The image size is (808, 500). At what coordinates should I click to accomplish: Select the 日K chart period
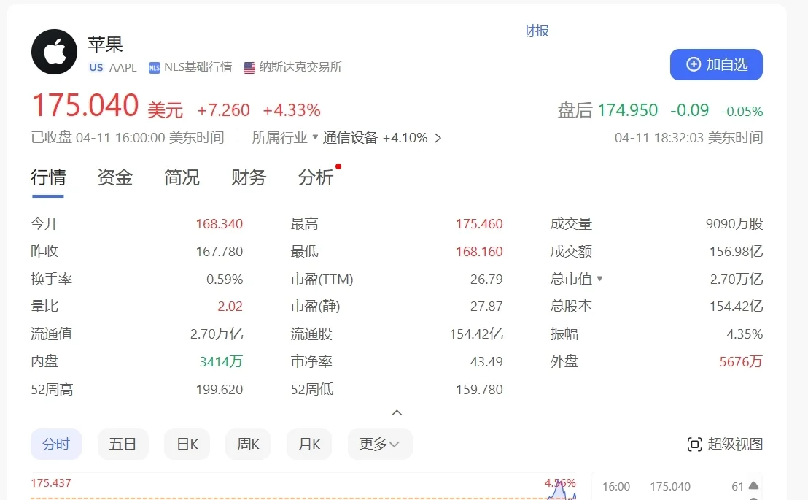click(x=187, y=444)
